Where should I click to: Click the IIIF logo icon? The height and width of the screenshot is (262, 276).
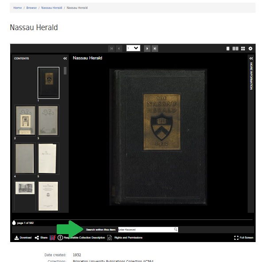(52, 238)
